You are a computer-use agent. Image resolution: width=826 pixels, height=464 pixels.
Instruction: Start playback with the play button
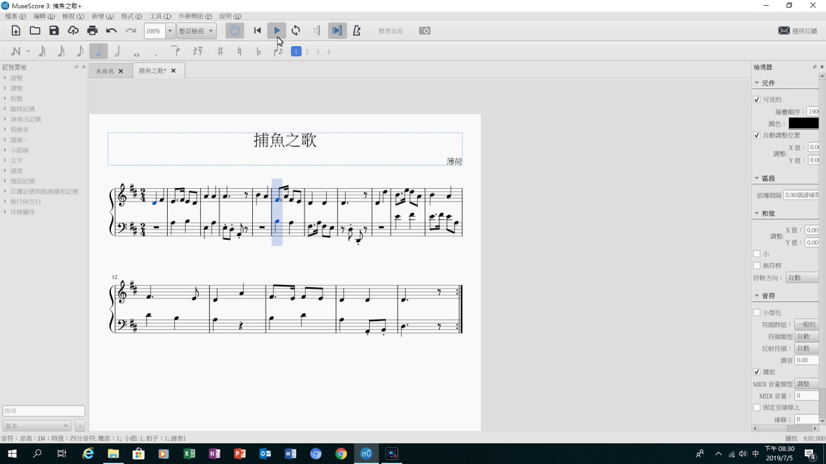click(x=277, y=30)
